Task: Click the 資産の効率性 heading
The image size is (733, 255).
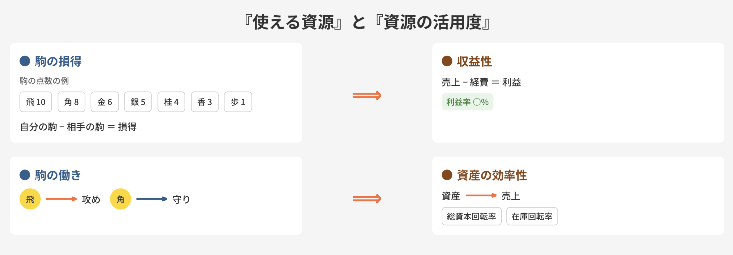Action: (x=492, y=175)
